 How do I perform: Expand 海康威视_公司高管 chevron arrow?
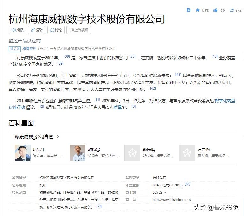coord(58,137)
